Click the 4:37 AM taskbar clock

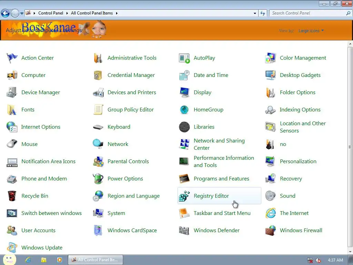pos(335,260)
